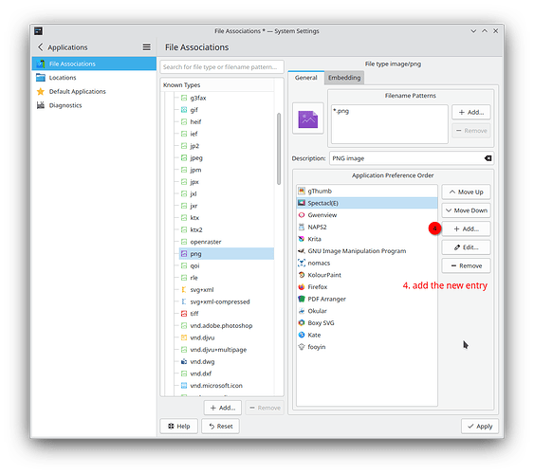This screenshot has width=534, height=474.
Task: Clear the Description field with the erase icon
Action: coord(488,158)
